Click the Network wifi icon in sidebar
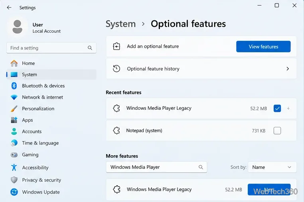The width and height of the screenshot is (304, 202). (14, 97)
